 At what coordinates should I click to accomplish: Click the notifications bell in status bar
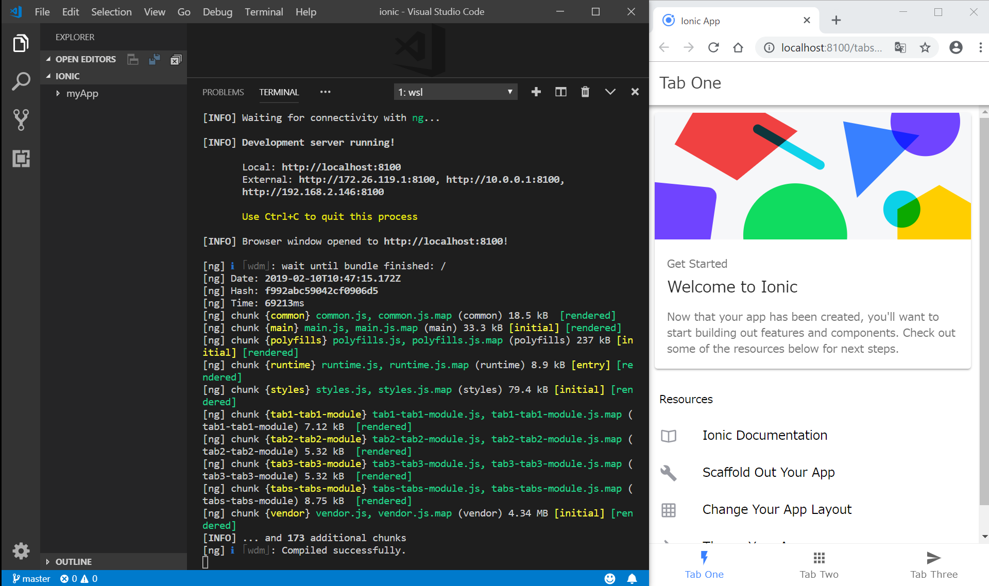(x=632, y=578)
